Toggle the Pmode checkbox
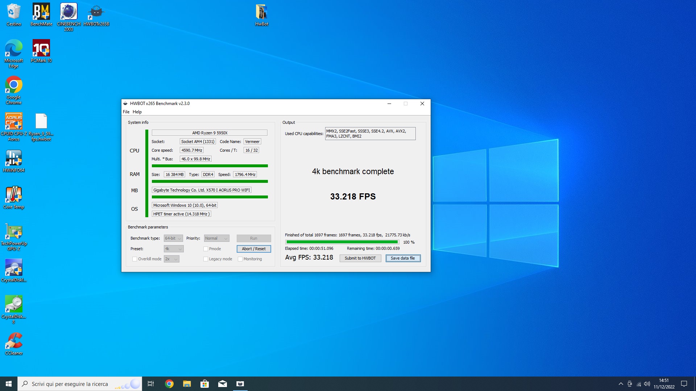696x391 pixels. point(206,249)
